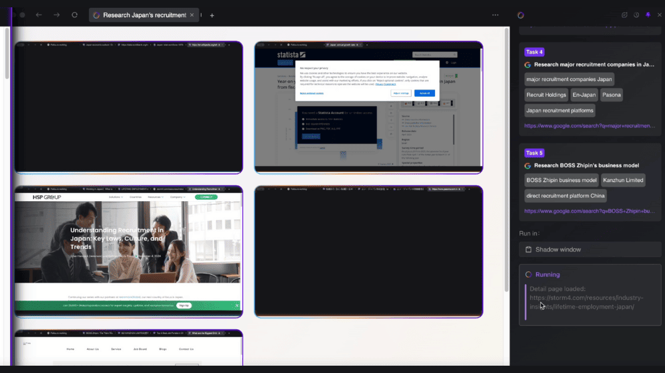Click the main content vertical scrollbar on the right
Viewport: 665px width, 373px height.
click(x=506, y=160)
